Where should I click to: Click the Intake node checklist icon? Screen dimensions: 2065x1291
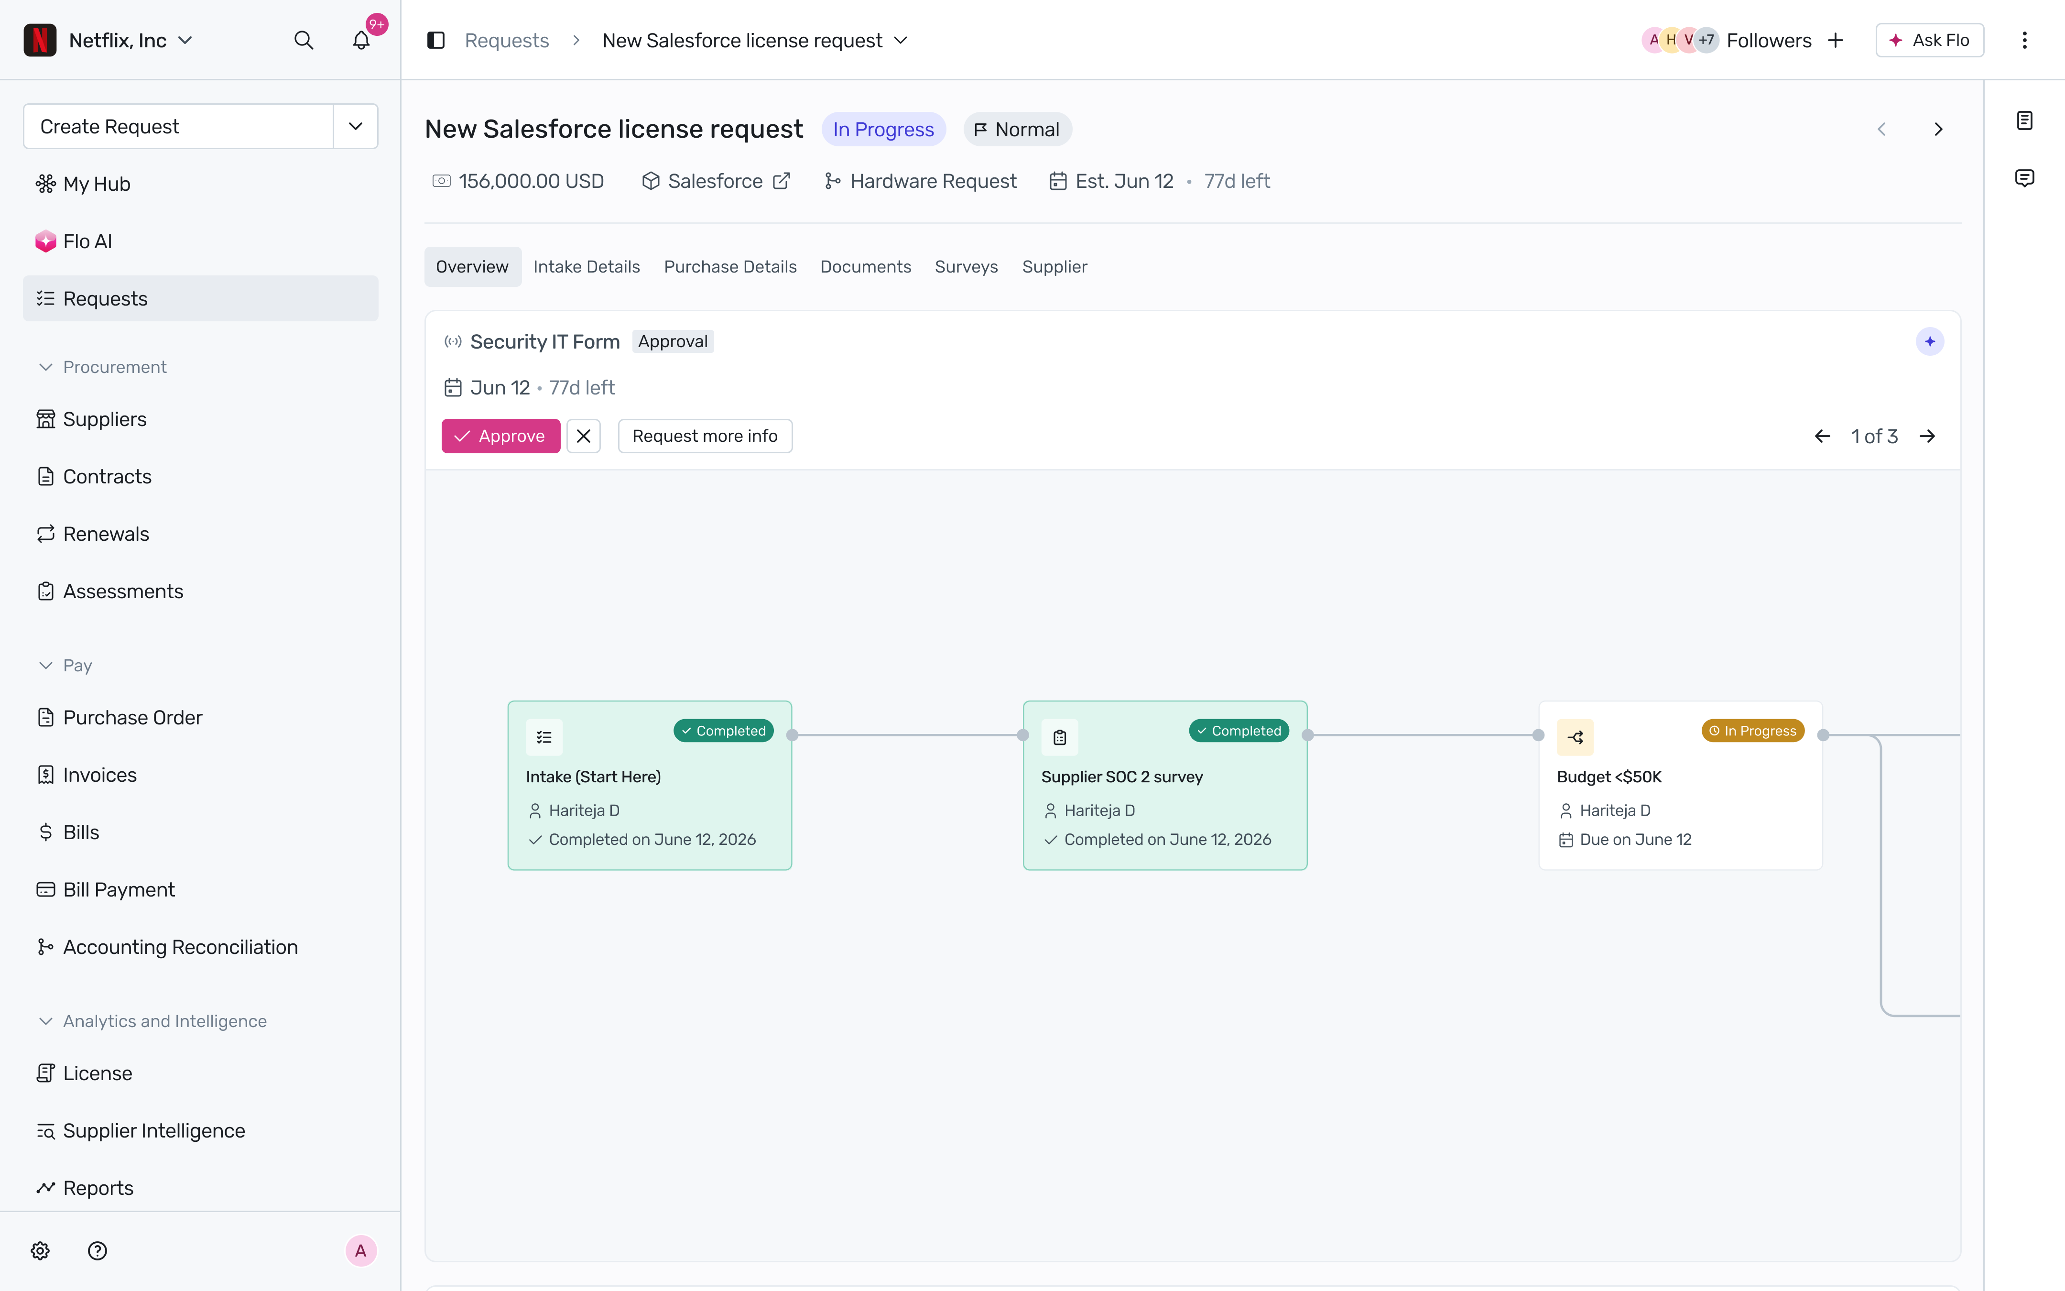pos(544,738)
